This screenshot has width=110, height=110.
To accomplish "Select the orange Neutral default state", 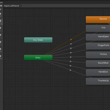I will pos(98,20).
